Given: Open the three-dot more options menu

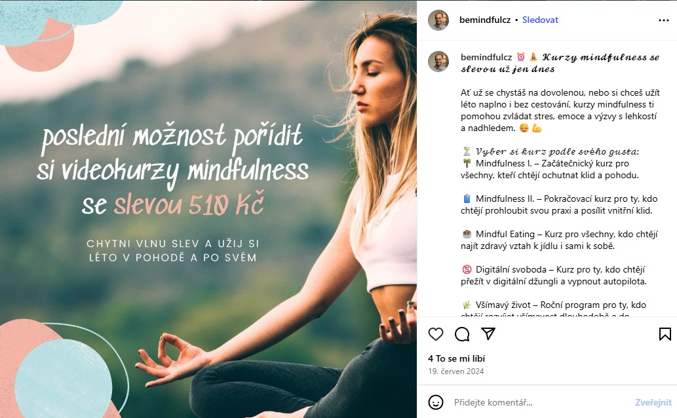Looking at the screenshot, I should 664,20.
